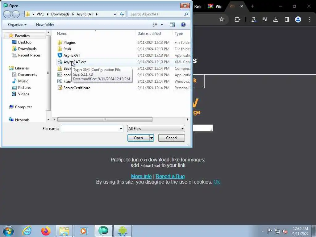Show the preview pane
Viewport: 316px width, 237px height.
point(172,25)
